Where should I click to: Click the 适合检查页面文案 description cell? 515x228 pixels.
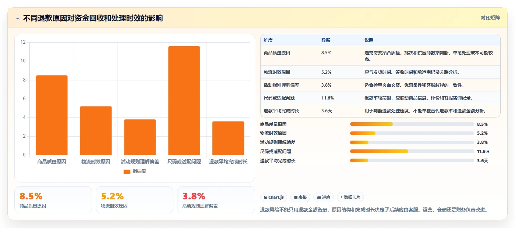click(x=414, y=85)
